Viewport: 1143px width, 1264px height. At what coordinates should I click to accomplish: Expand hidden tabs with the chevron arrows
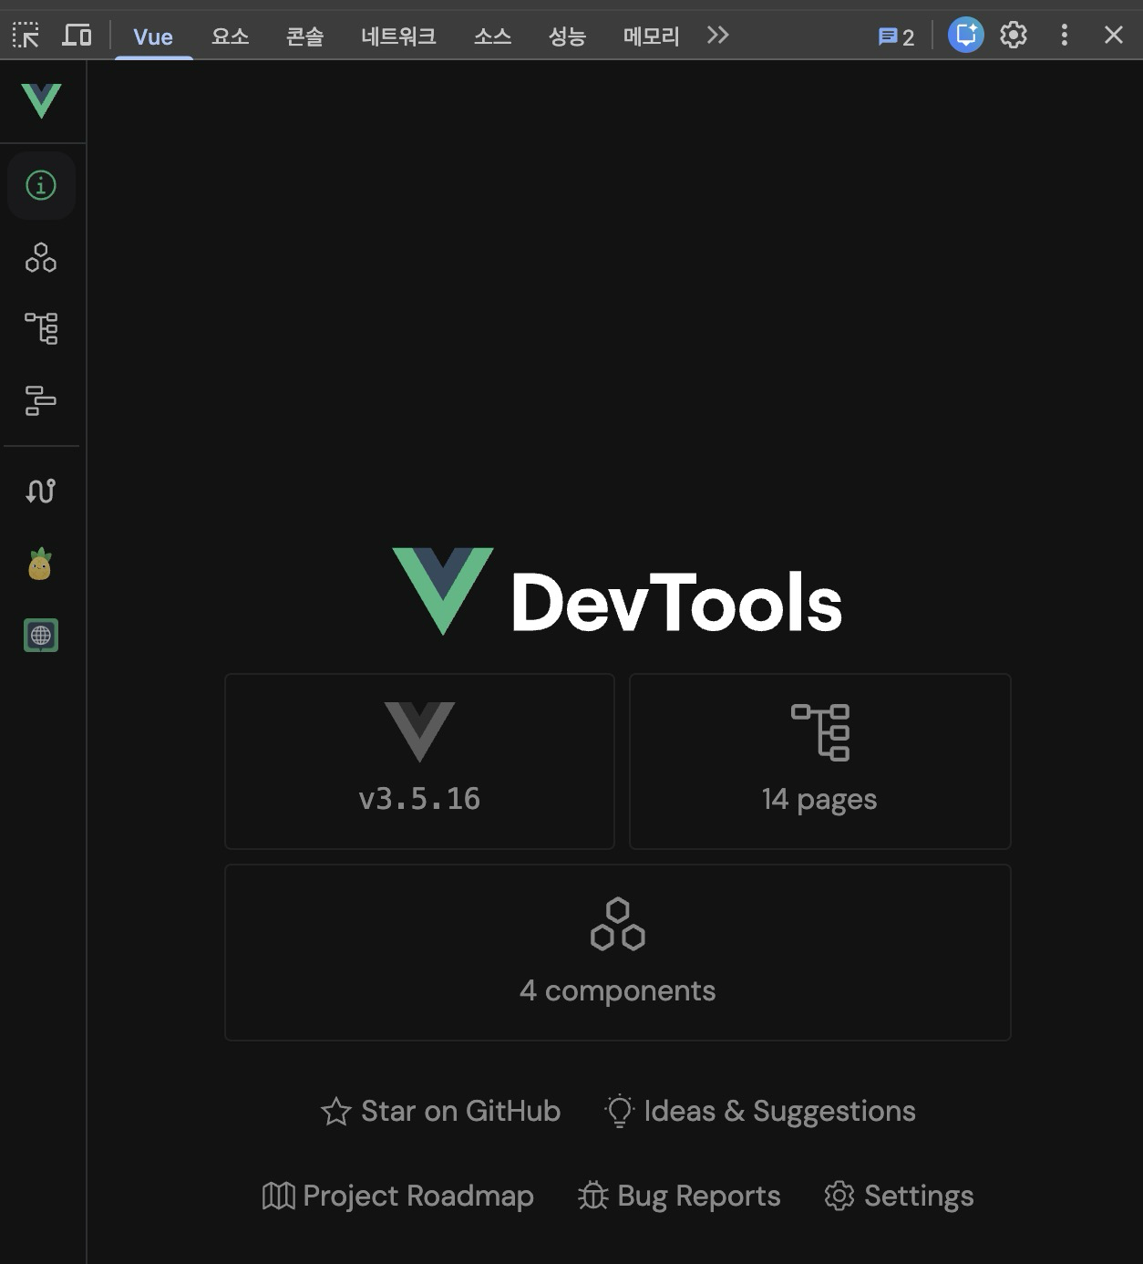tap(717, 36)
